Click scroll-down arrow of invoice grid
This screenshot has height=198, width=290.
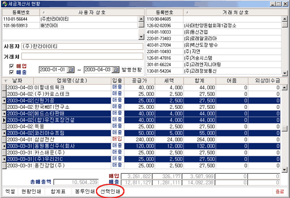point(285,170)
